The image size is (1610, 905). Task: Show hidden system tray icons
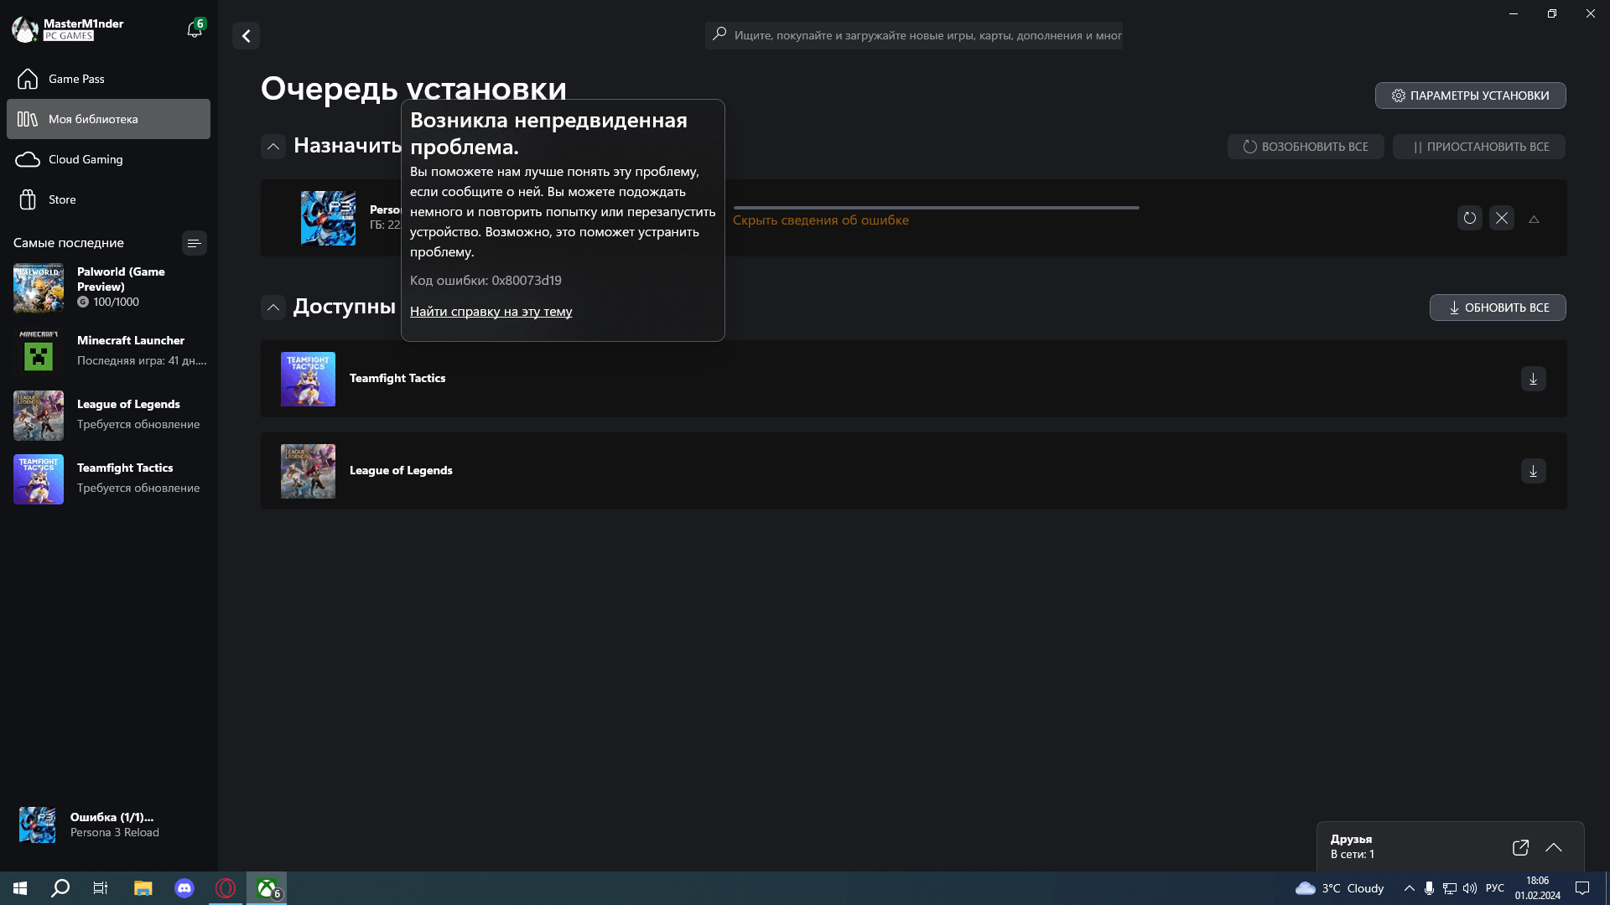(1409, 888)
